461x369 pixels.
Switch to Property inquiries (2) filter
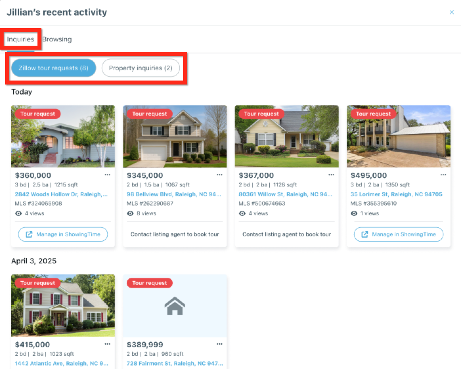pyautogui.click(x=141, y=68)
